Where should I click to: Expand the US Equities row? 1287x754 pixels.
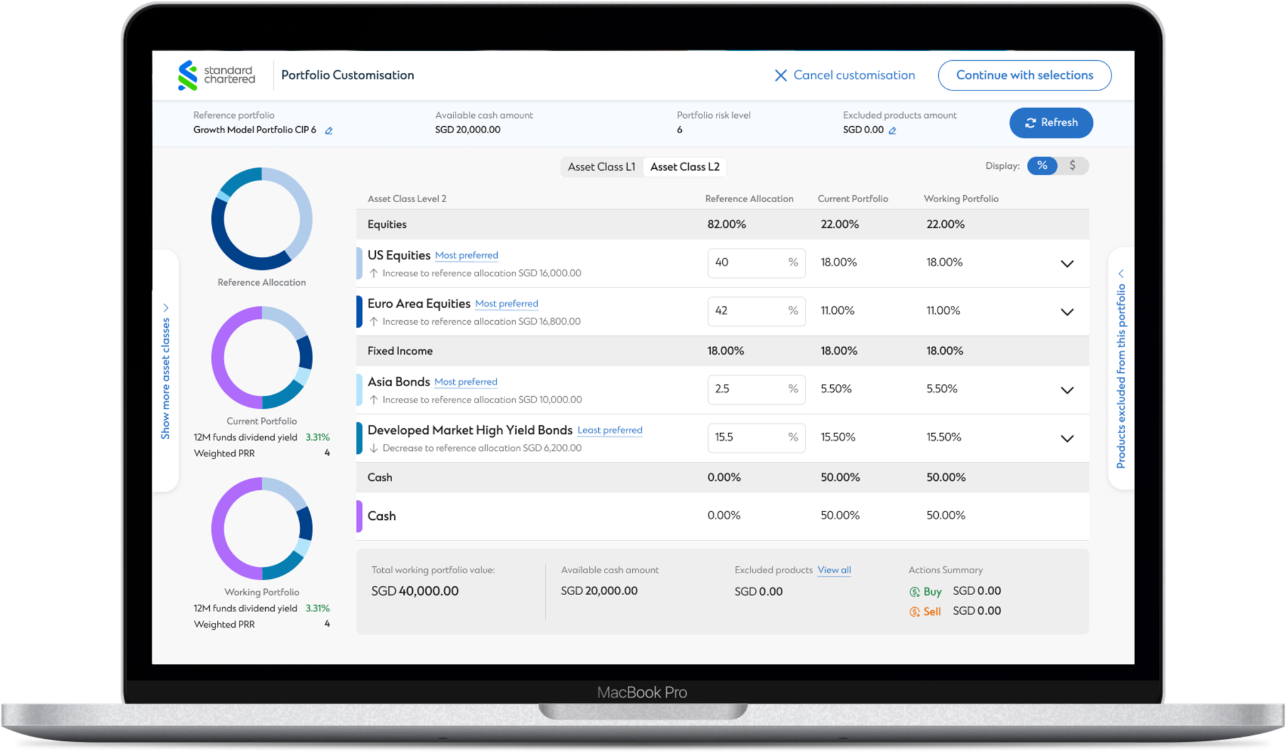[x=1066, y=264]
